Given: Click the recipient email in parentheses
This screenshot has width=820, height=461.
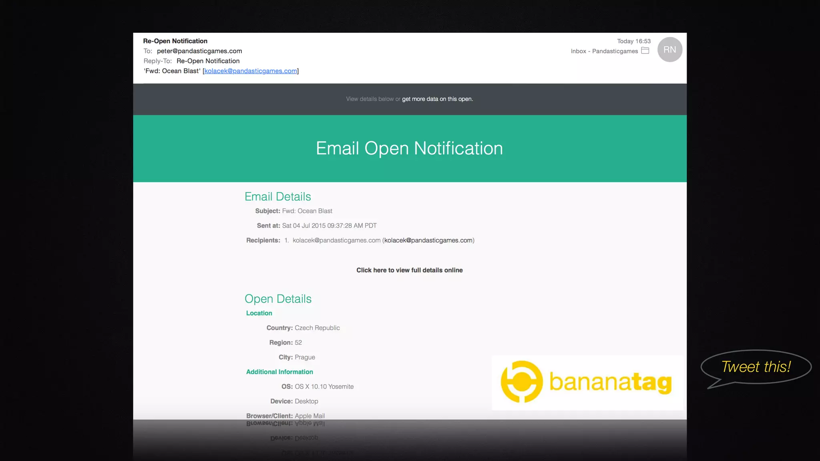Looking at the screenshot, I should coord(428,240).
